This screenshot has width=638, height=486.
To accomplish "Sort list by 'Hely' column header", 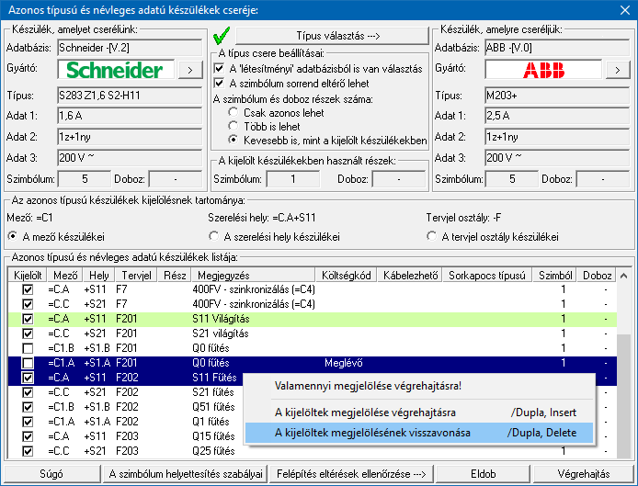I will pyautogui.click(x=99, y=276).
